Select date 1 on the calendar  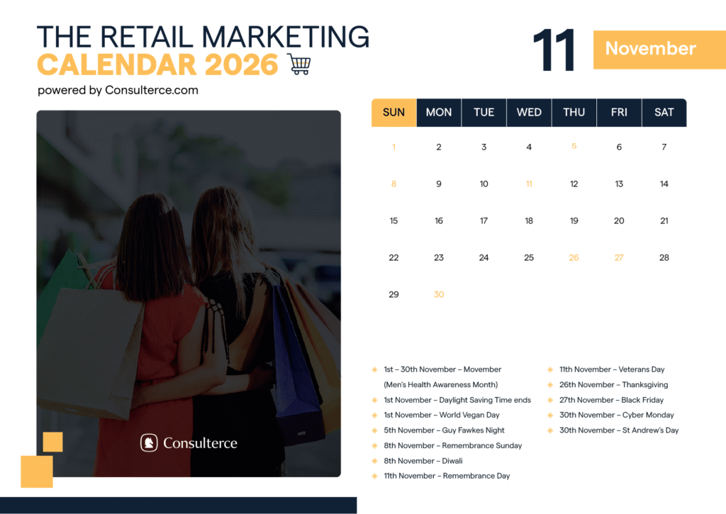[x=393, y=147]
